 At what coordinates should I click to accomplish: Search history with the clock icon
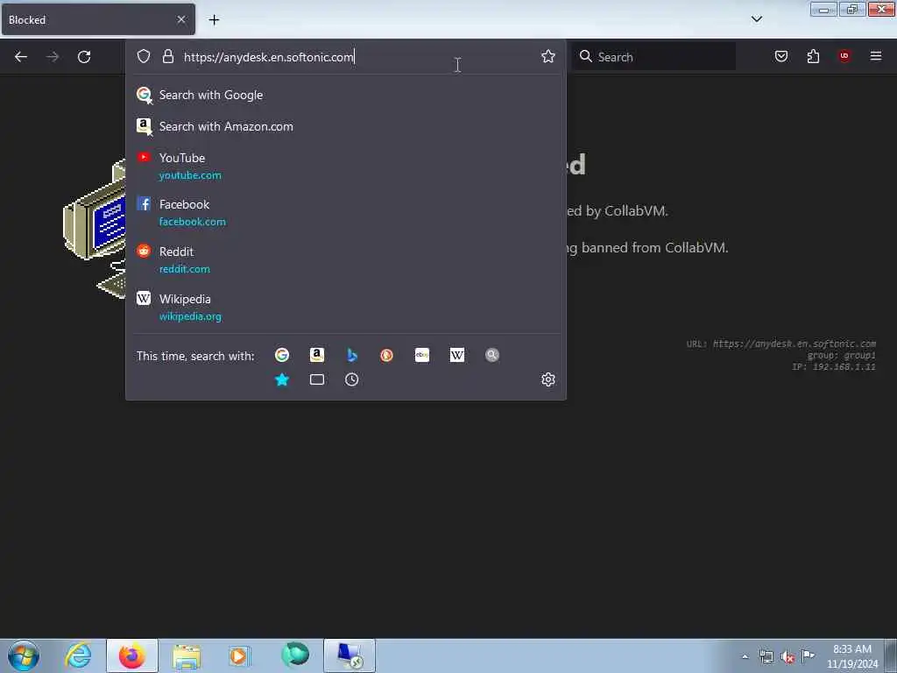pos(352,379)
